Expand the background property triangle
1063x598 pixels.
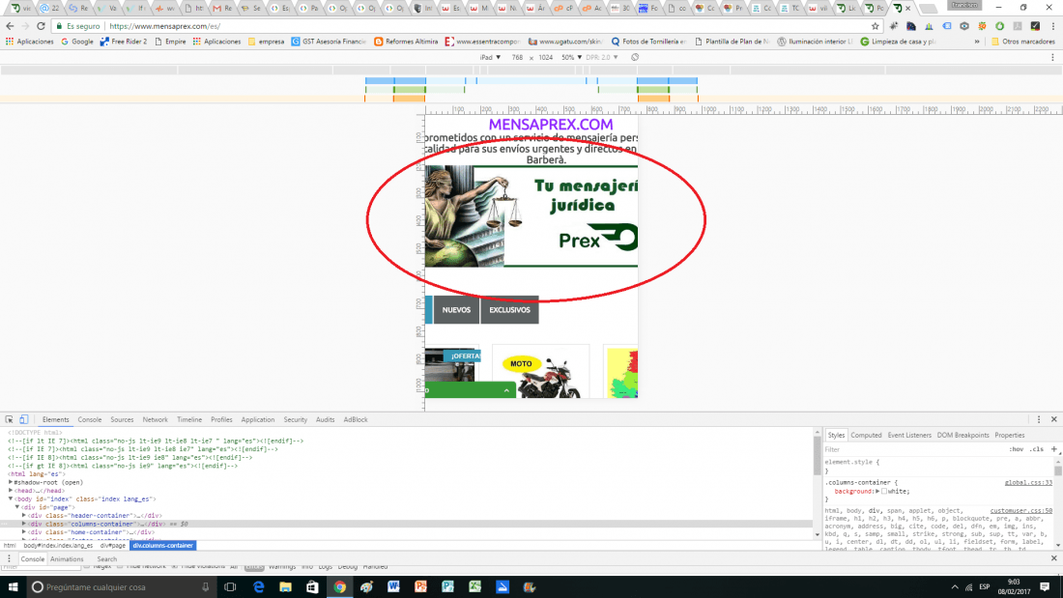[x=877, y=491]
